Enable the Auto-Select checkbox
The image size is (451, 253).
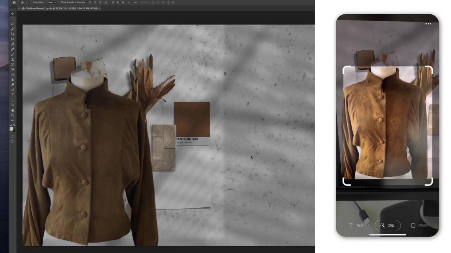[x=31, y=2]
